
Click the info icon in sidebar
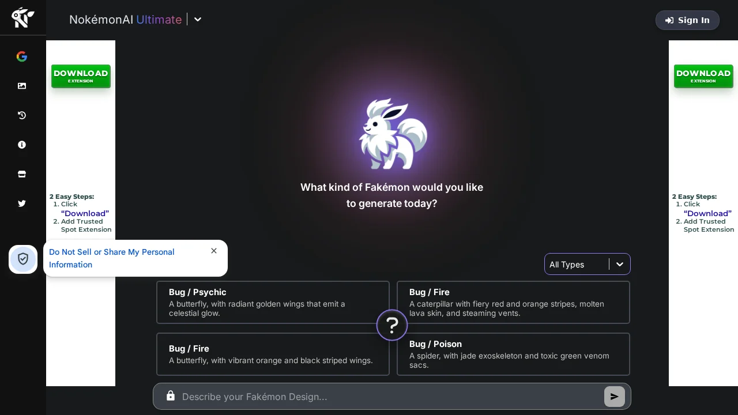pyautogui.click(x=22, y=145)
